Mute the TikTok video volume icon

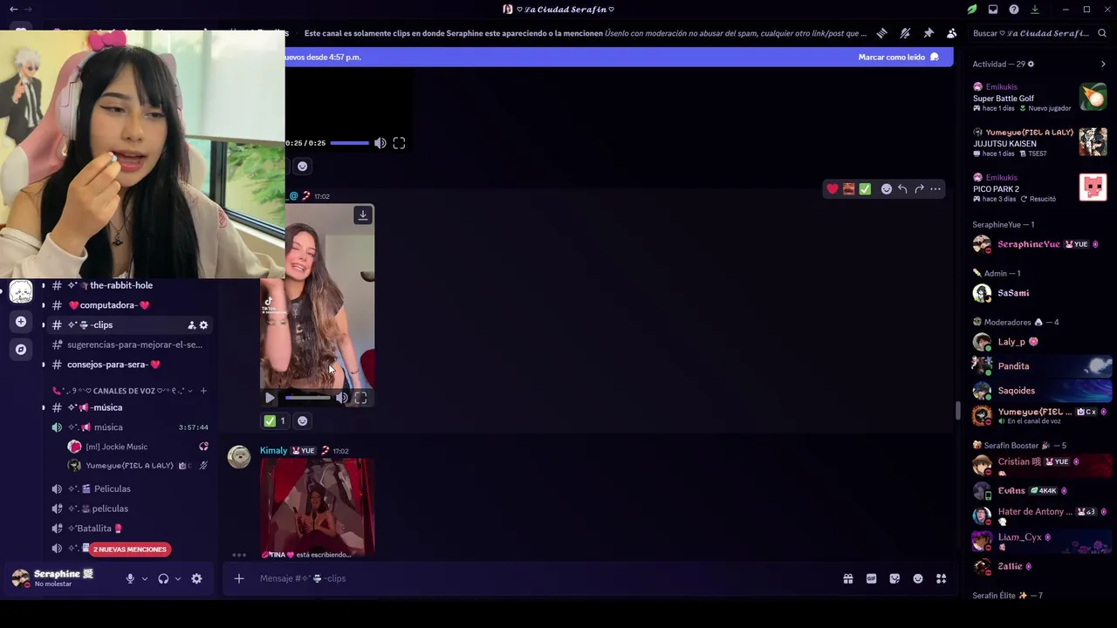click(x=342, y=398)
